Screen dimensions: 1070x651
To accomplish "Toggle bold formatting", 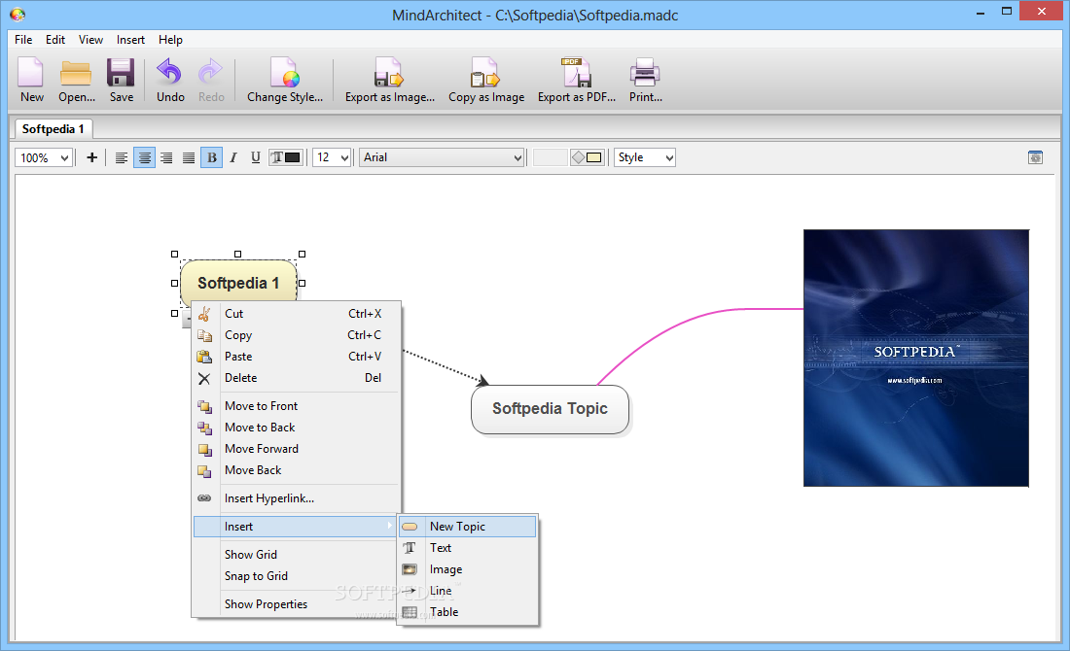I will click(211, 157).
